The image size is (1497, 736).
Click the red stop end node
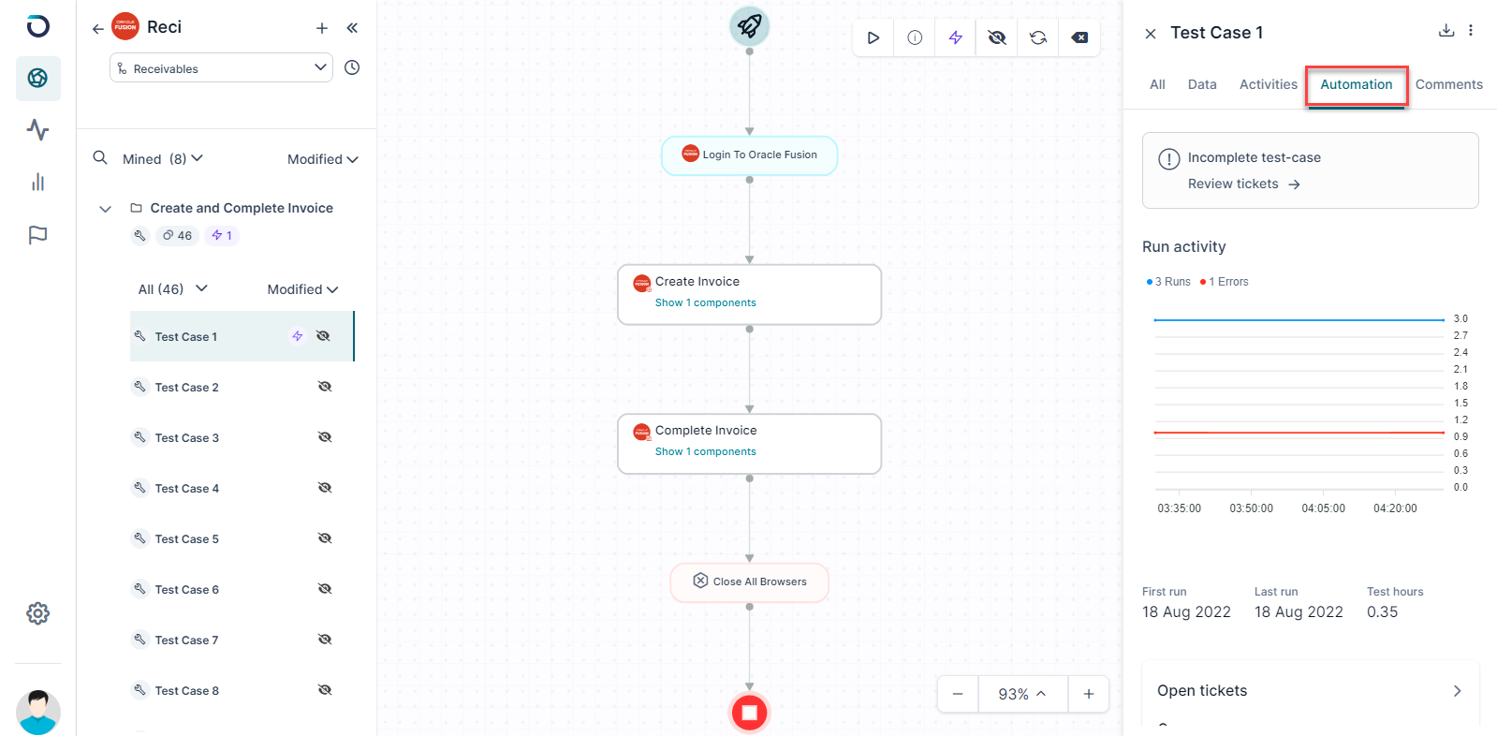(749, 713)
